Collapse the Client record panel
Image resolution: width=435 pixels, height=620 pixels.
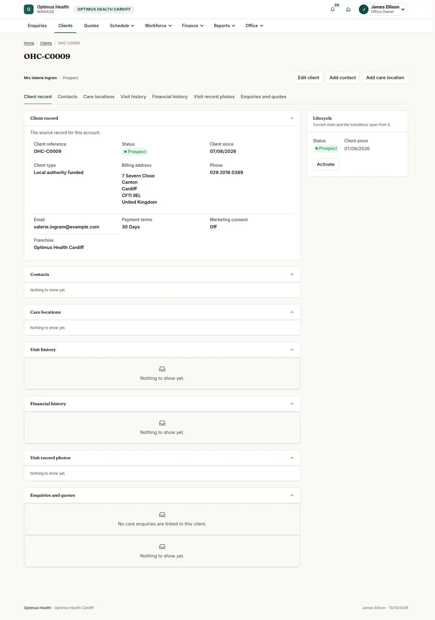point(292,118)
